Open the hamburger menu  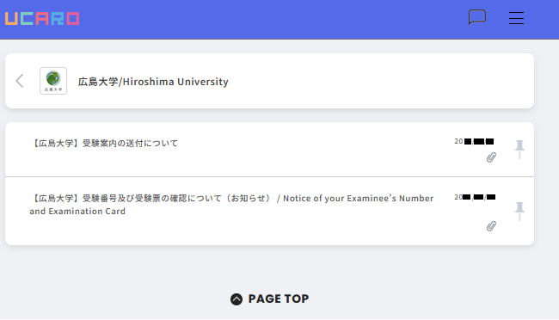click(516, 18)
